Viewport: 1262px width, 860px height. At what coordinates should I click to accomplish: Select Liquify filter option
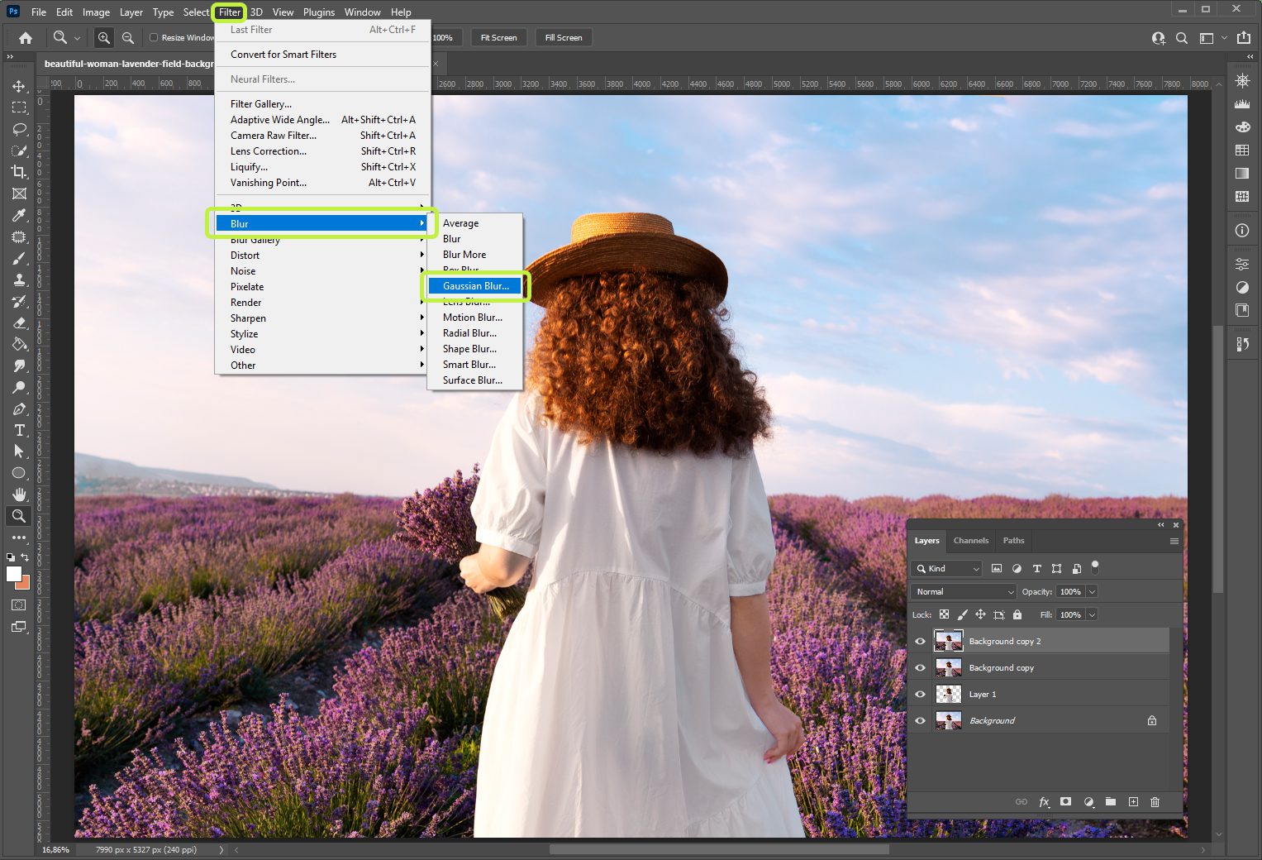322,167
